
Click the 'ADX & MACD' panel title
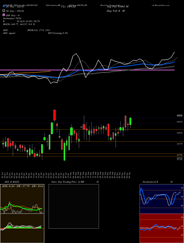tap(11, 182)
